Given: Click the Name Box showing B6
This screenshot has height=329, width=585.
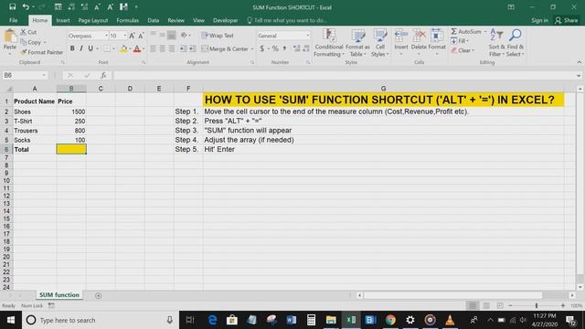Looking at the screenshot, I should 25,75.
